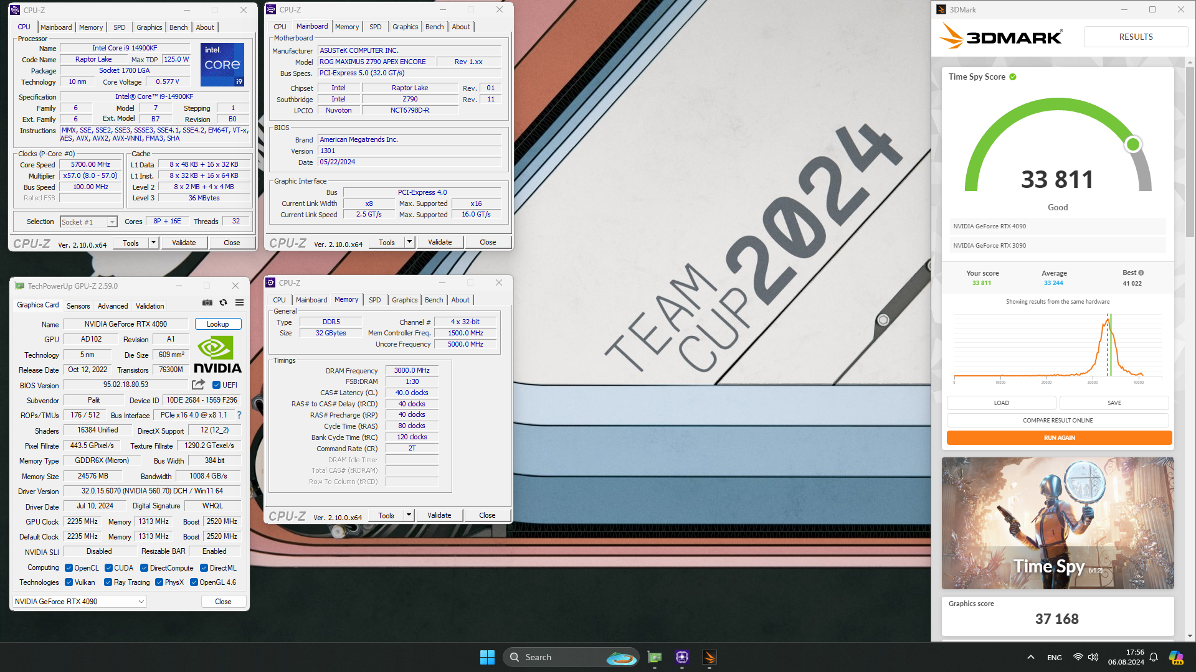Switch to Sensors tab in GPU-Z
Screen dimensions: 1196x672
pos(78,306)
